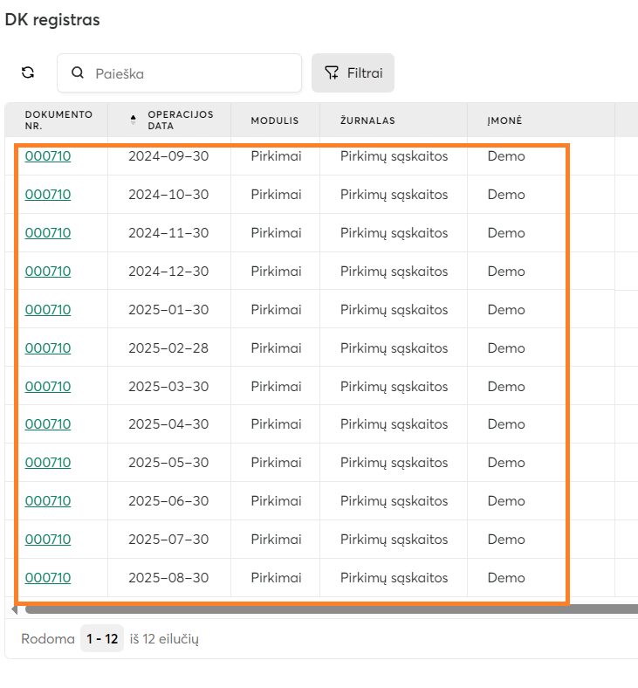
Task: Click the refresh icon beside the search box
Action: click(x=28, y=73)
